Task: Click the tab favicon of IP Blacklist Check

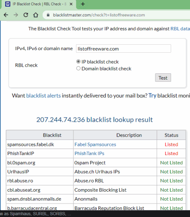Action: coord(8,4)
